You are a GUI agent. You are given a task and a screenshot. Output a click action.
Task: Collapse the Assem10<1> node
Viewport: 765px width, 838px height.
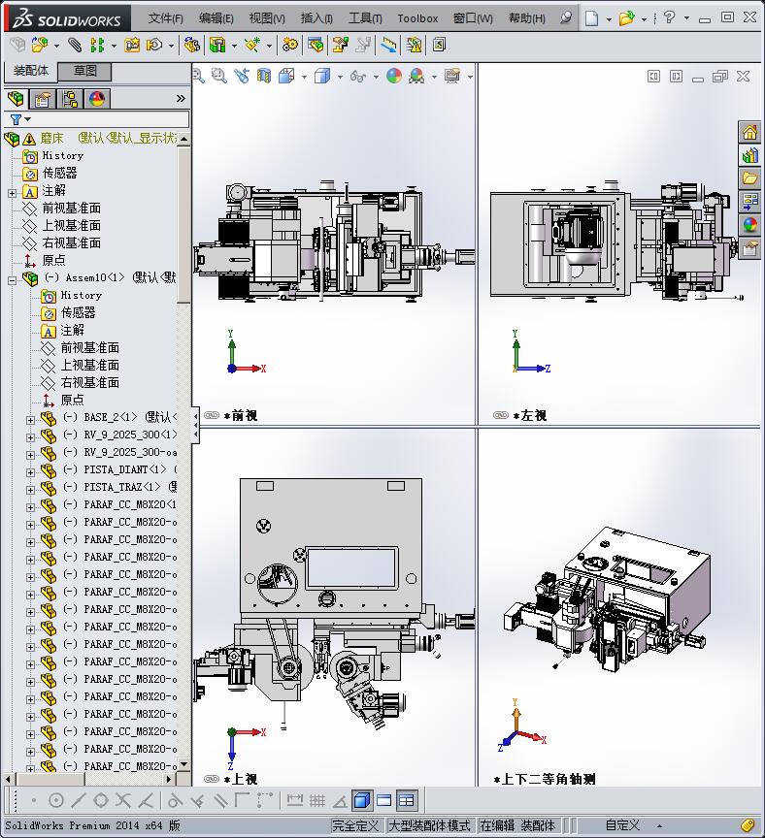click(13, 280)
